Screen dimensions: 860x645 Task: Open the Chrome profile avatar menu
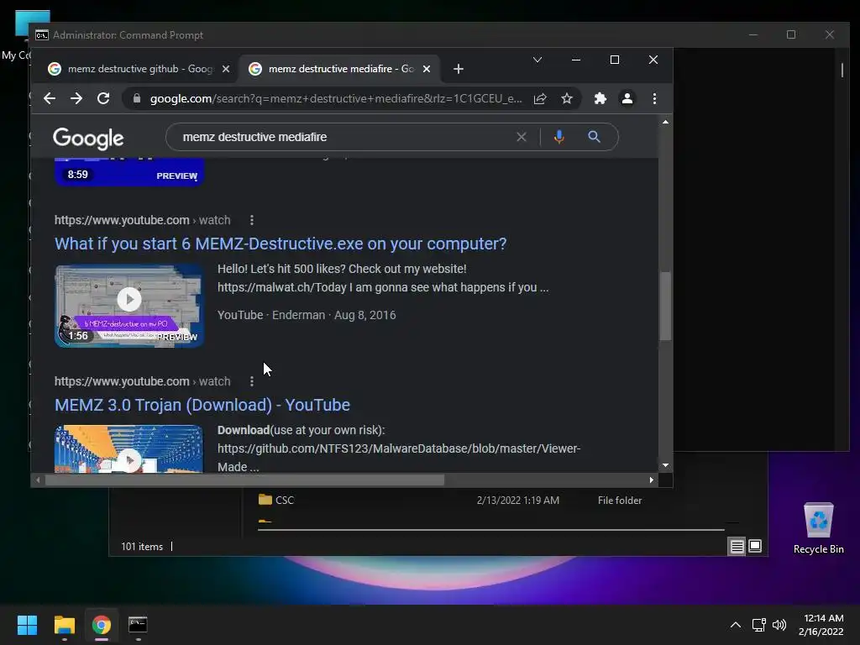pyautogui.click(x=627, y=99)
